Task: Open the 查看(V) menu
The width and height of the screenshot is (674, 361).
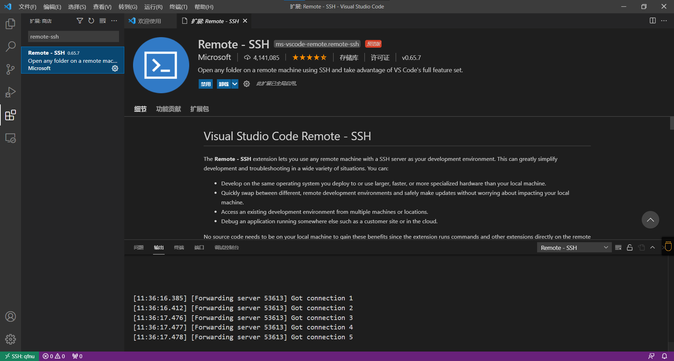Action: (x=102, y=7)
